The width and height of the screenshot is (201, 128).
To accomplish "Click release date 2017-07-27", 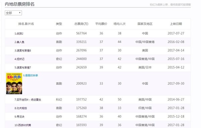I will [176, 34].
